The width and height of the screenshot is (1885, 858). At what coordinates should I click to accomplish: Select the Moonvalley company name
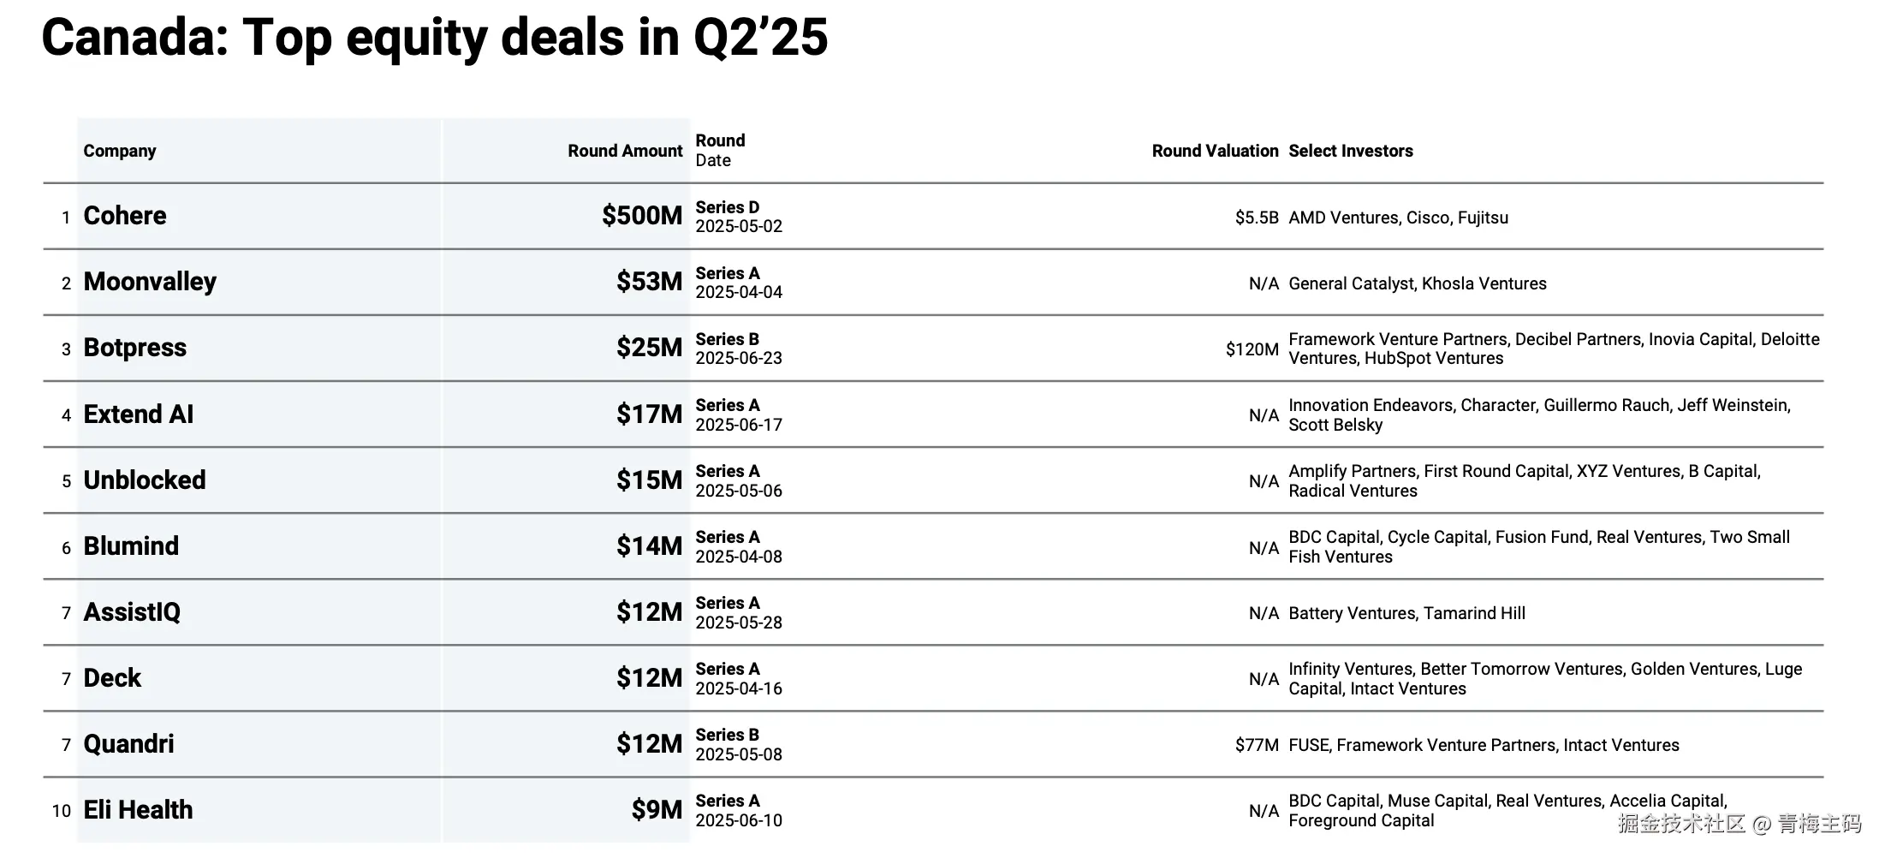point(150,282)
